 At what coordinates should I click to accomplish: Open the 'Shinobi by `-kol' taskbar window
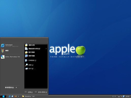[28, 96]
